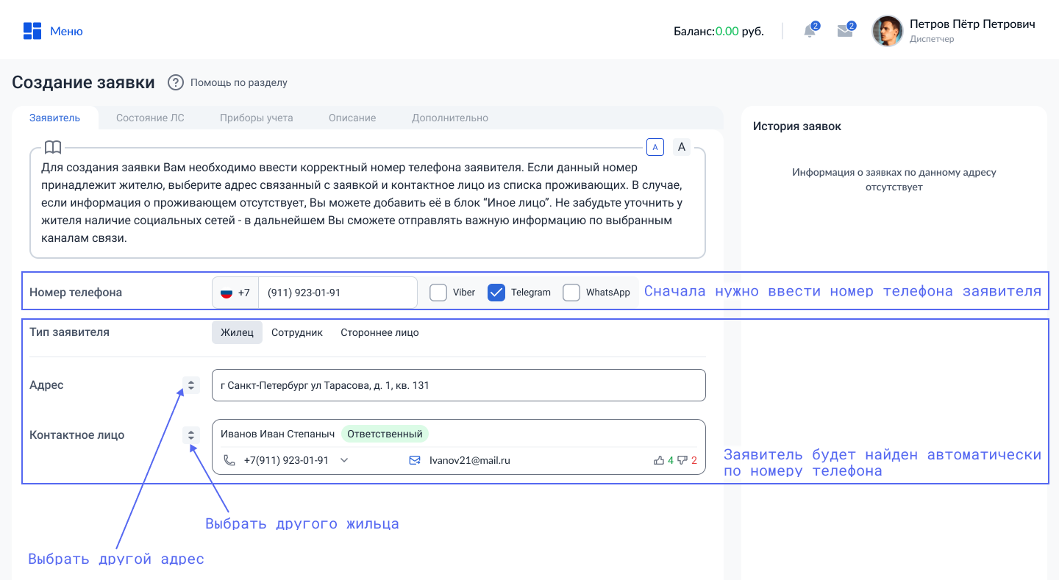The width and height of the screenshot is (1059, 580).
Task: Click the thumbs up icon
Action: pos(659,460)
